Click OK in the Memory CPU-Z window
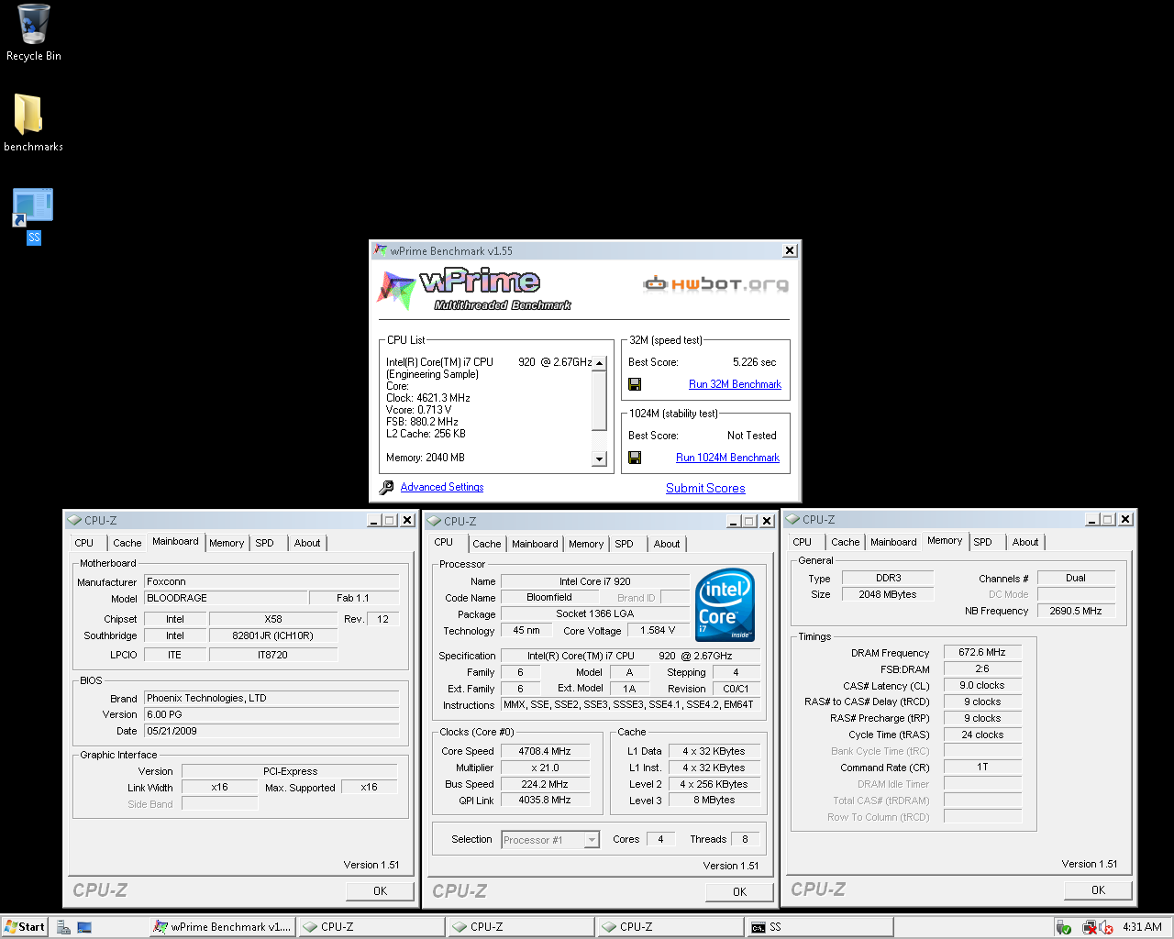This screenshot has height=939, width=1174. [x=1098, y=889]
